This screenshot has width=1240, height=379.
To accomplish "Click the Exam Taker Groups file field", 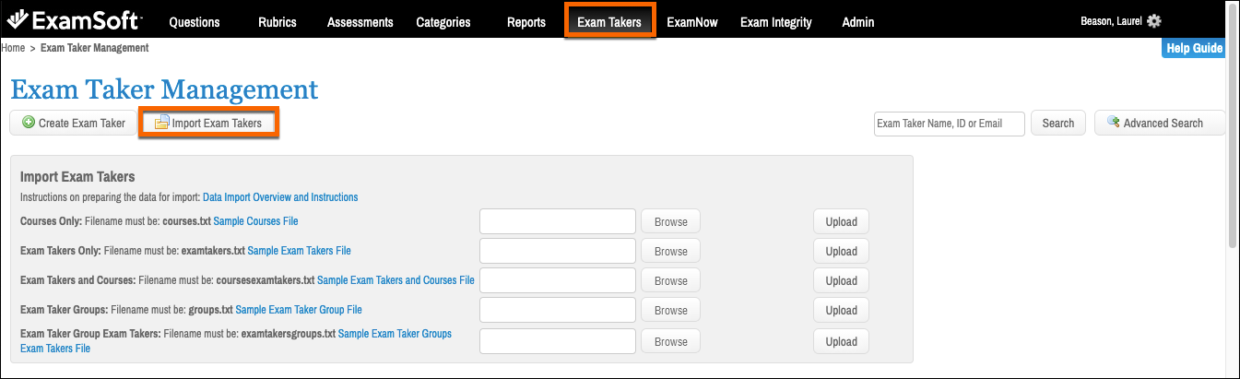I will pyautogui.click(x=558, y=310).
